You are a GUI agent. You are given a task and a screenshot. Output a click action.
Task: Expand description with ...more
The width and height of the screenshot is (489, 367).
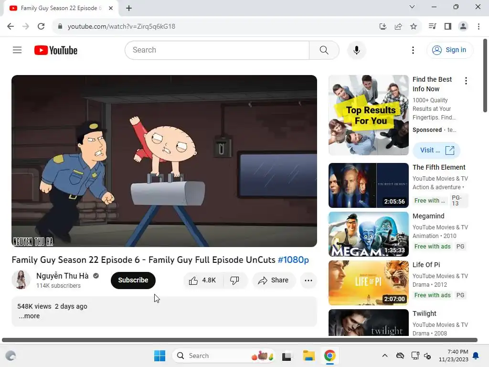[29, 316]
